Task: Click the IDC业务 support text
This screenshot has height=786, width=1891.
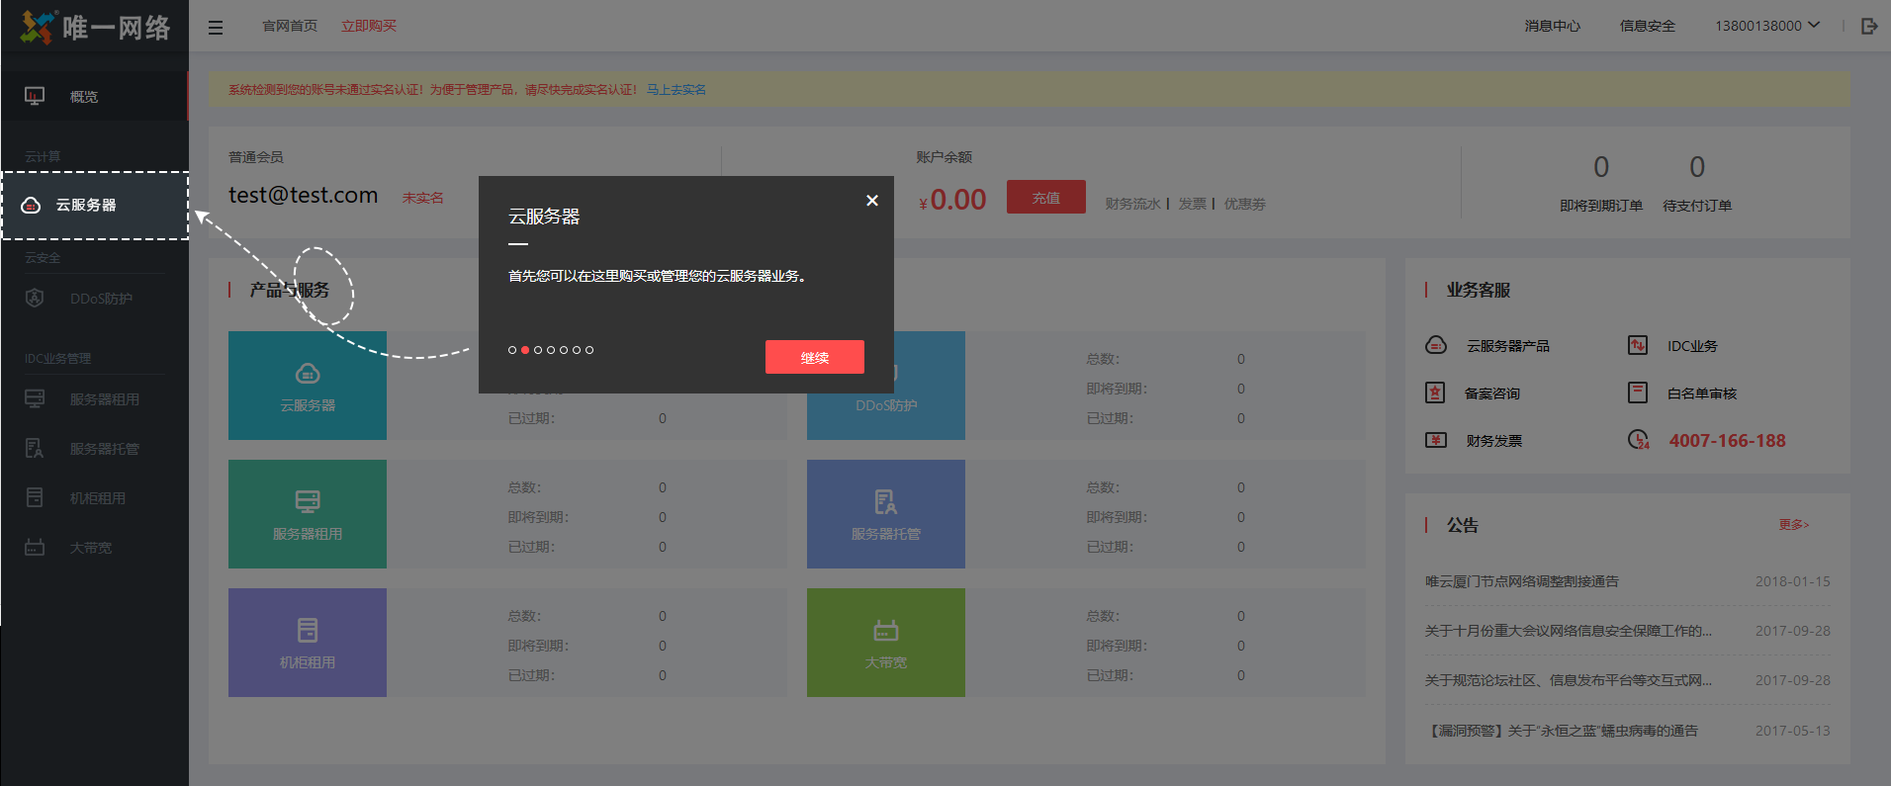Action: 1692,346
